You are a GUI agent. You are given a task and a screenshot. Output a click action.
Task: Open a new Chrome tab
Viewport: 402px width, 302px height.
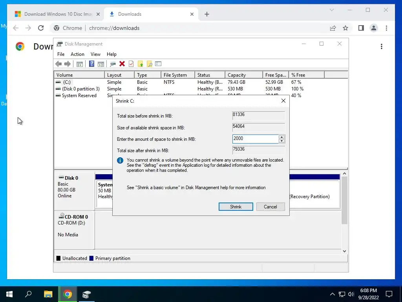pos(207,14)
